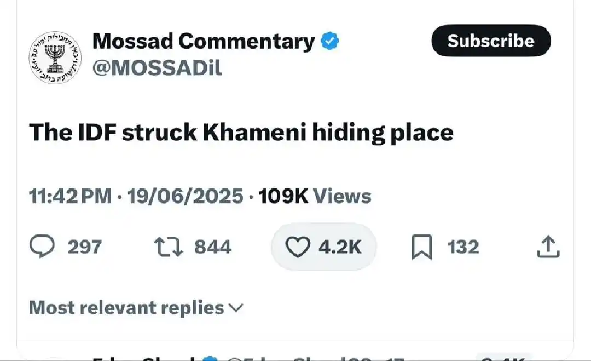
Task: Show the 297 replies count
Action: pos(85,247)
